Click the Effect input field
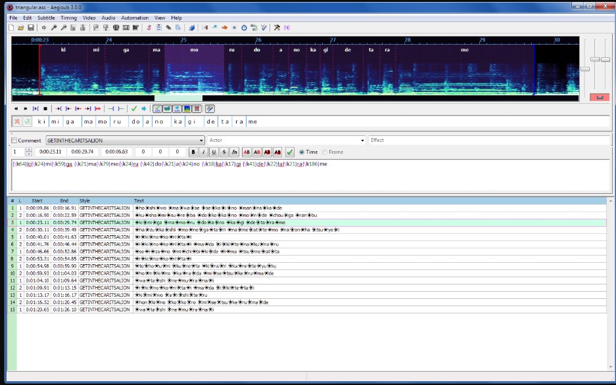This screenshot has width=616, height=385. pyautogui.click(x=490, y=141)
